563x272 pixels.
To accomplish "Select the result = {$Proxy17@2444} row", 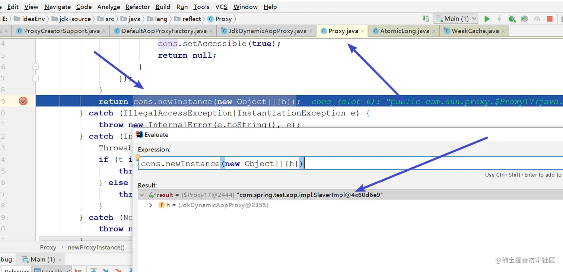I will [350, 195].
